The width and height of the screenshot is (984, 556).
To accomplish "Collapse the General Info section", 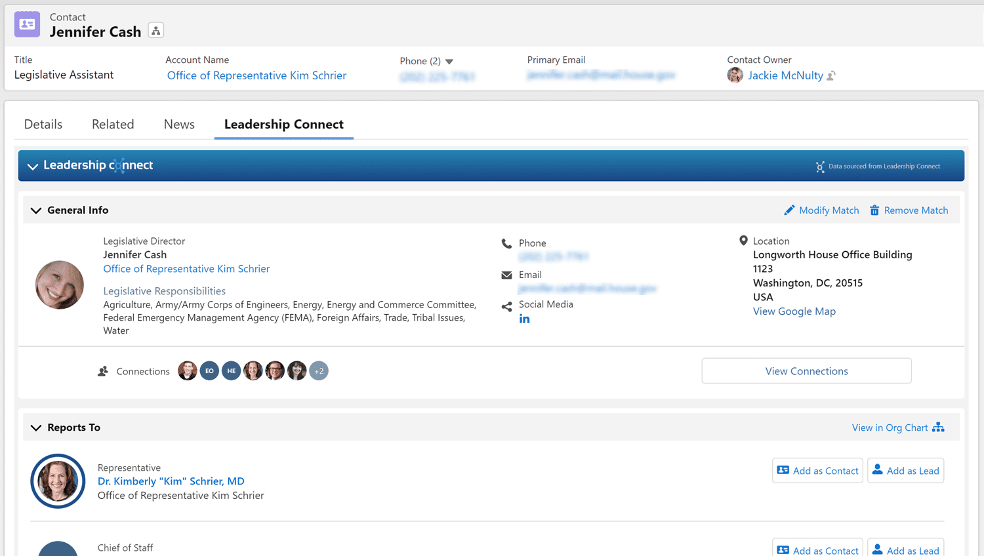I will click(x=36, y=210).
